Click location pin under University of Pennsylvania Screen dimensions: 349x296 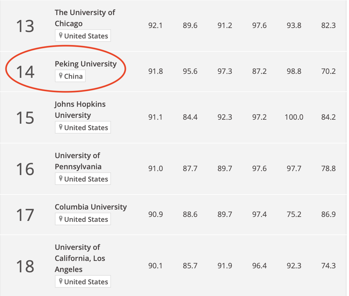[x=60, y=178]
